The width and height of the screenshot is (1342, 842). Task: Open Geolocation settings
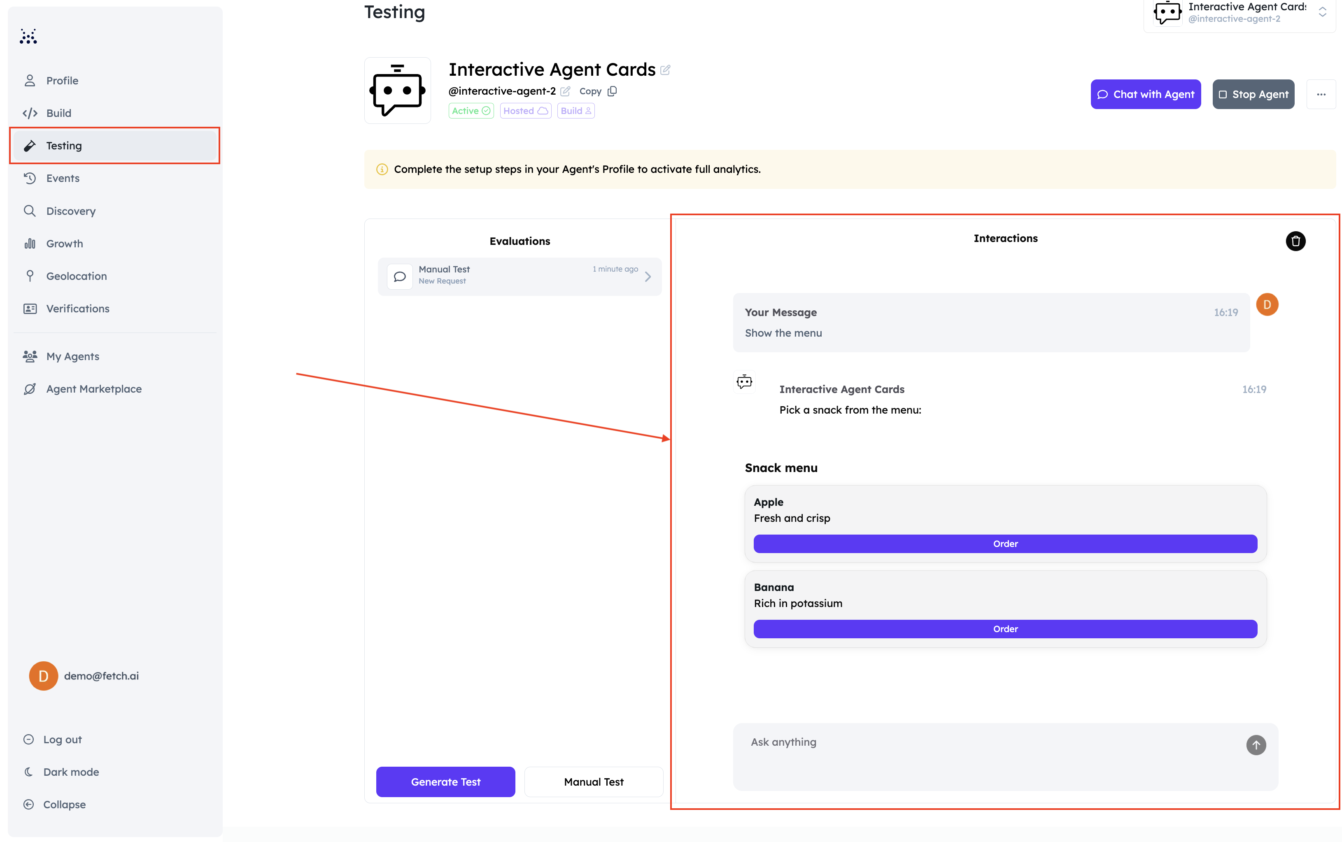click(x=114, y=276)
